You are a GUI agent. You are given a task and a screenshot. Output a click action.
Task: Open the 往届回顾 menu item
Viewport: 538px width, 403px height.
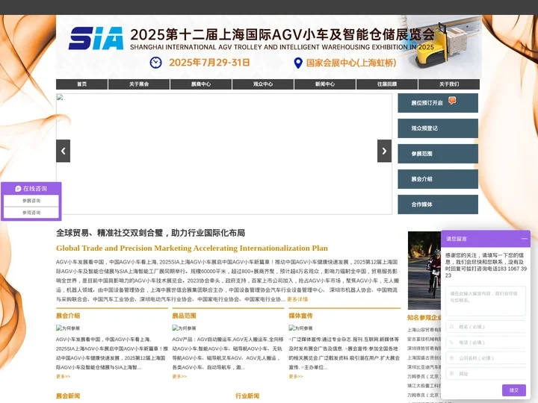tap(387, 84)
